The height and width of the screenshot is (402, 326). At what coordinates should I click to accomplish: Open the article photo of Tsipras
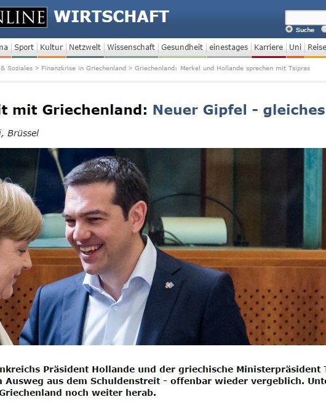[163, 247]
